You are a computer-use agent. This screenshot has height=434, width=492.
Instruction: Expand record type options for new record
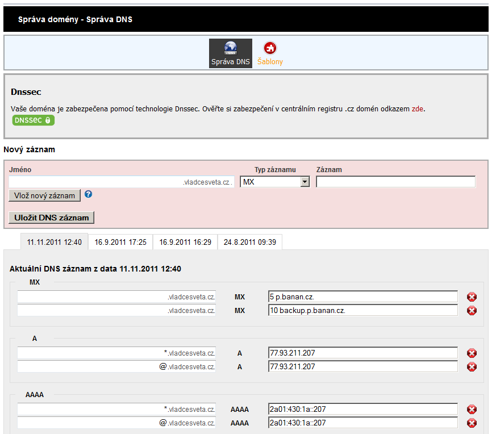click(305, 181)
